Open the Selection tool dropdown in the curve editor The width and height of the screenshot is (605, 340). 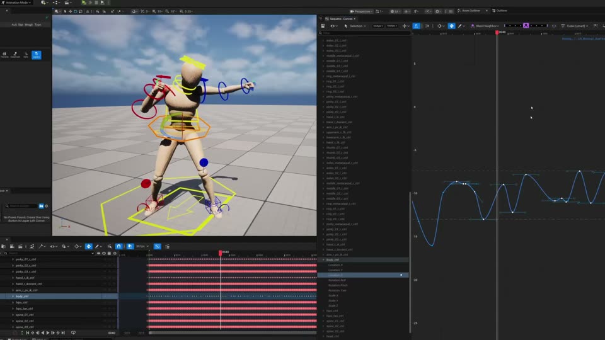355,26
